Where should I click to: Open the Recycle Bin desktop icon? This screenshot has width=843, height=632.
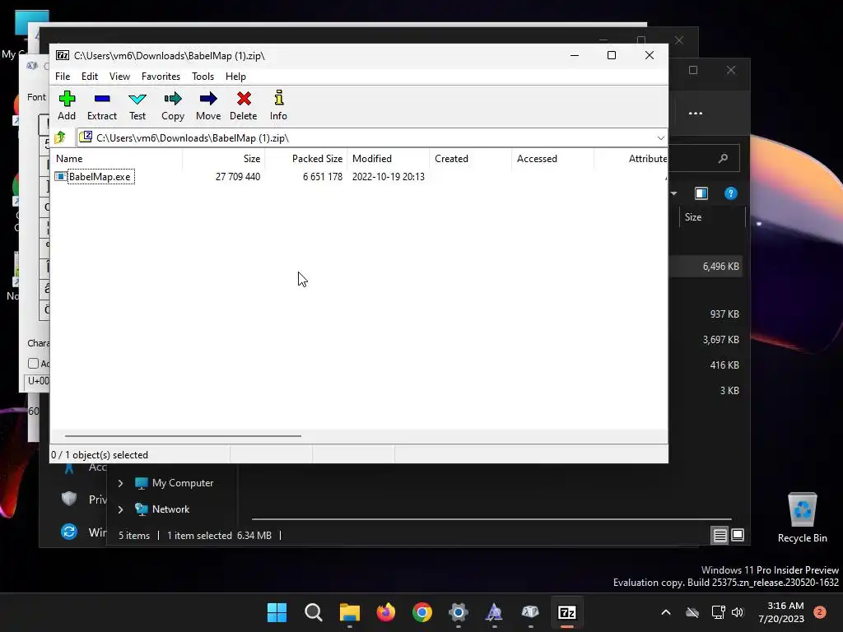[x=802, y=518]
